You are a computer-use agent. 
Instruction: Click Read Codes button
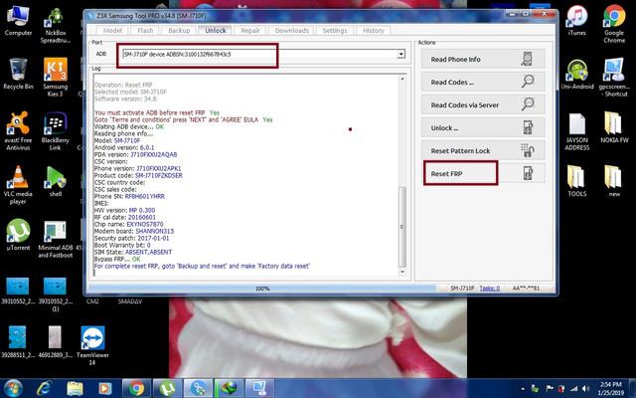pos(483,82)
